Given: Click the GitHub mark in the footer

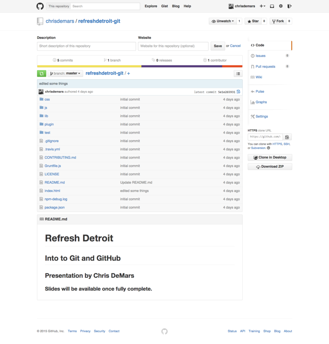Looking at the screenshot, I should coord(164,331).
